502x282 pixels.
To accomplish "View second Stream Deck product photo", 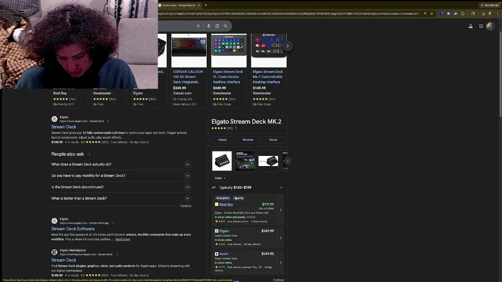I will pos(245,161).
